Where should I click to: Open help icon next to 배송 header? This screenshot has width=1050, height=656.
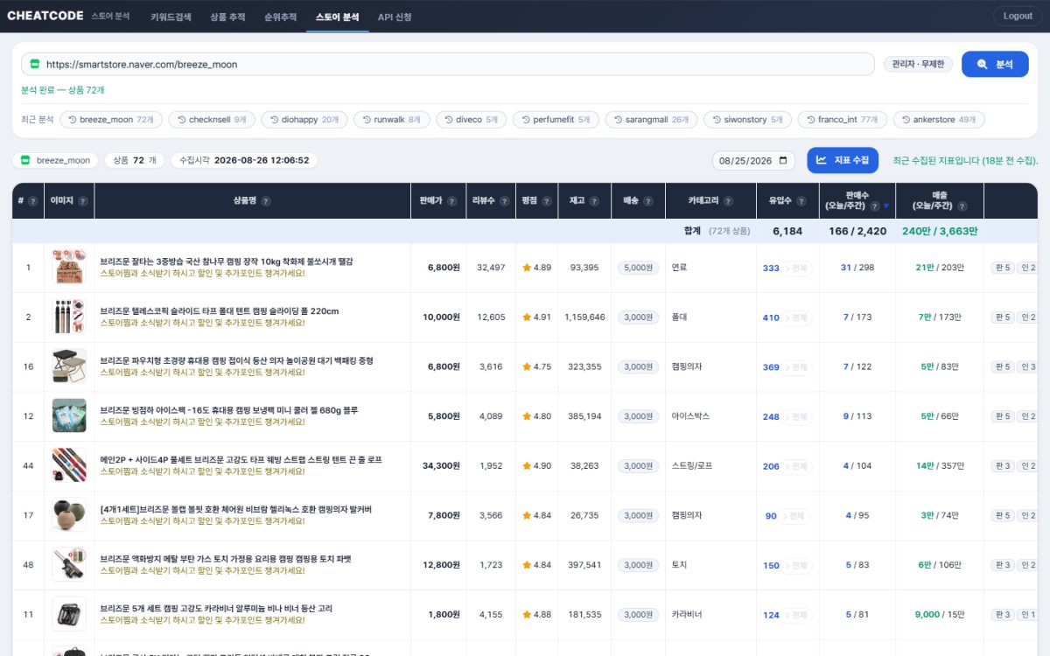pos(647,201)
